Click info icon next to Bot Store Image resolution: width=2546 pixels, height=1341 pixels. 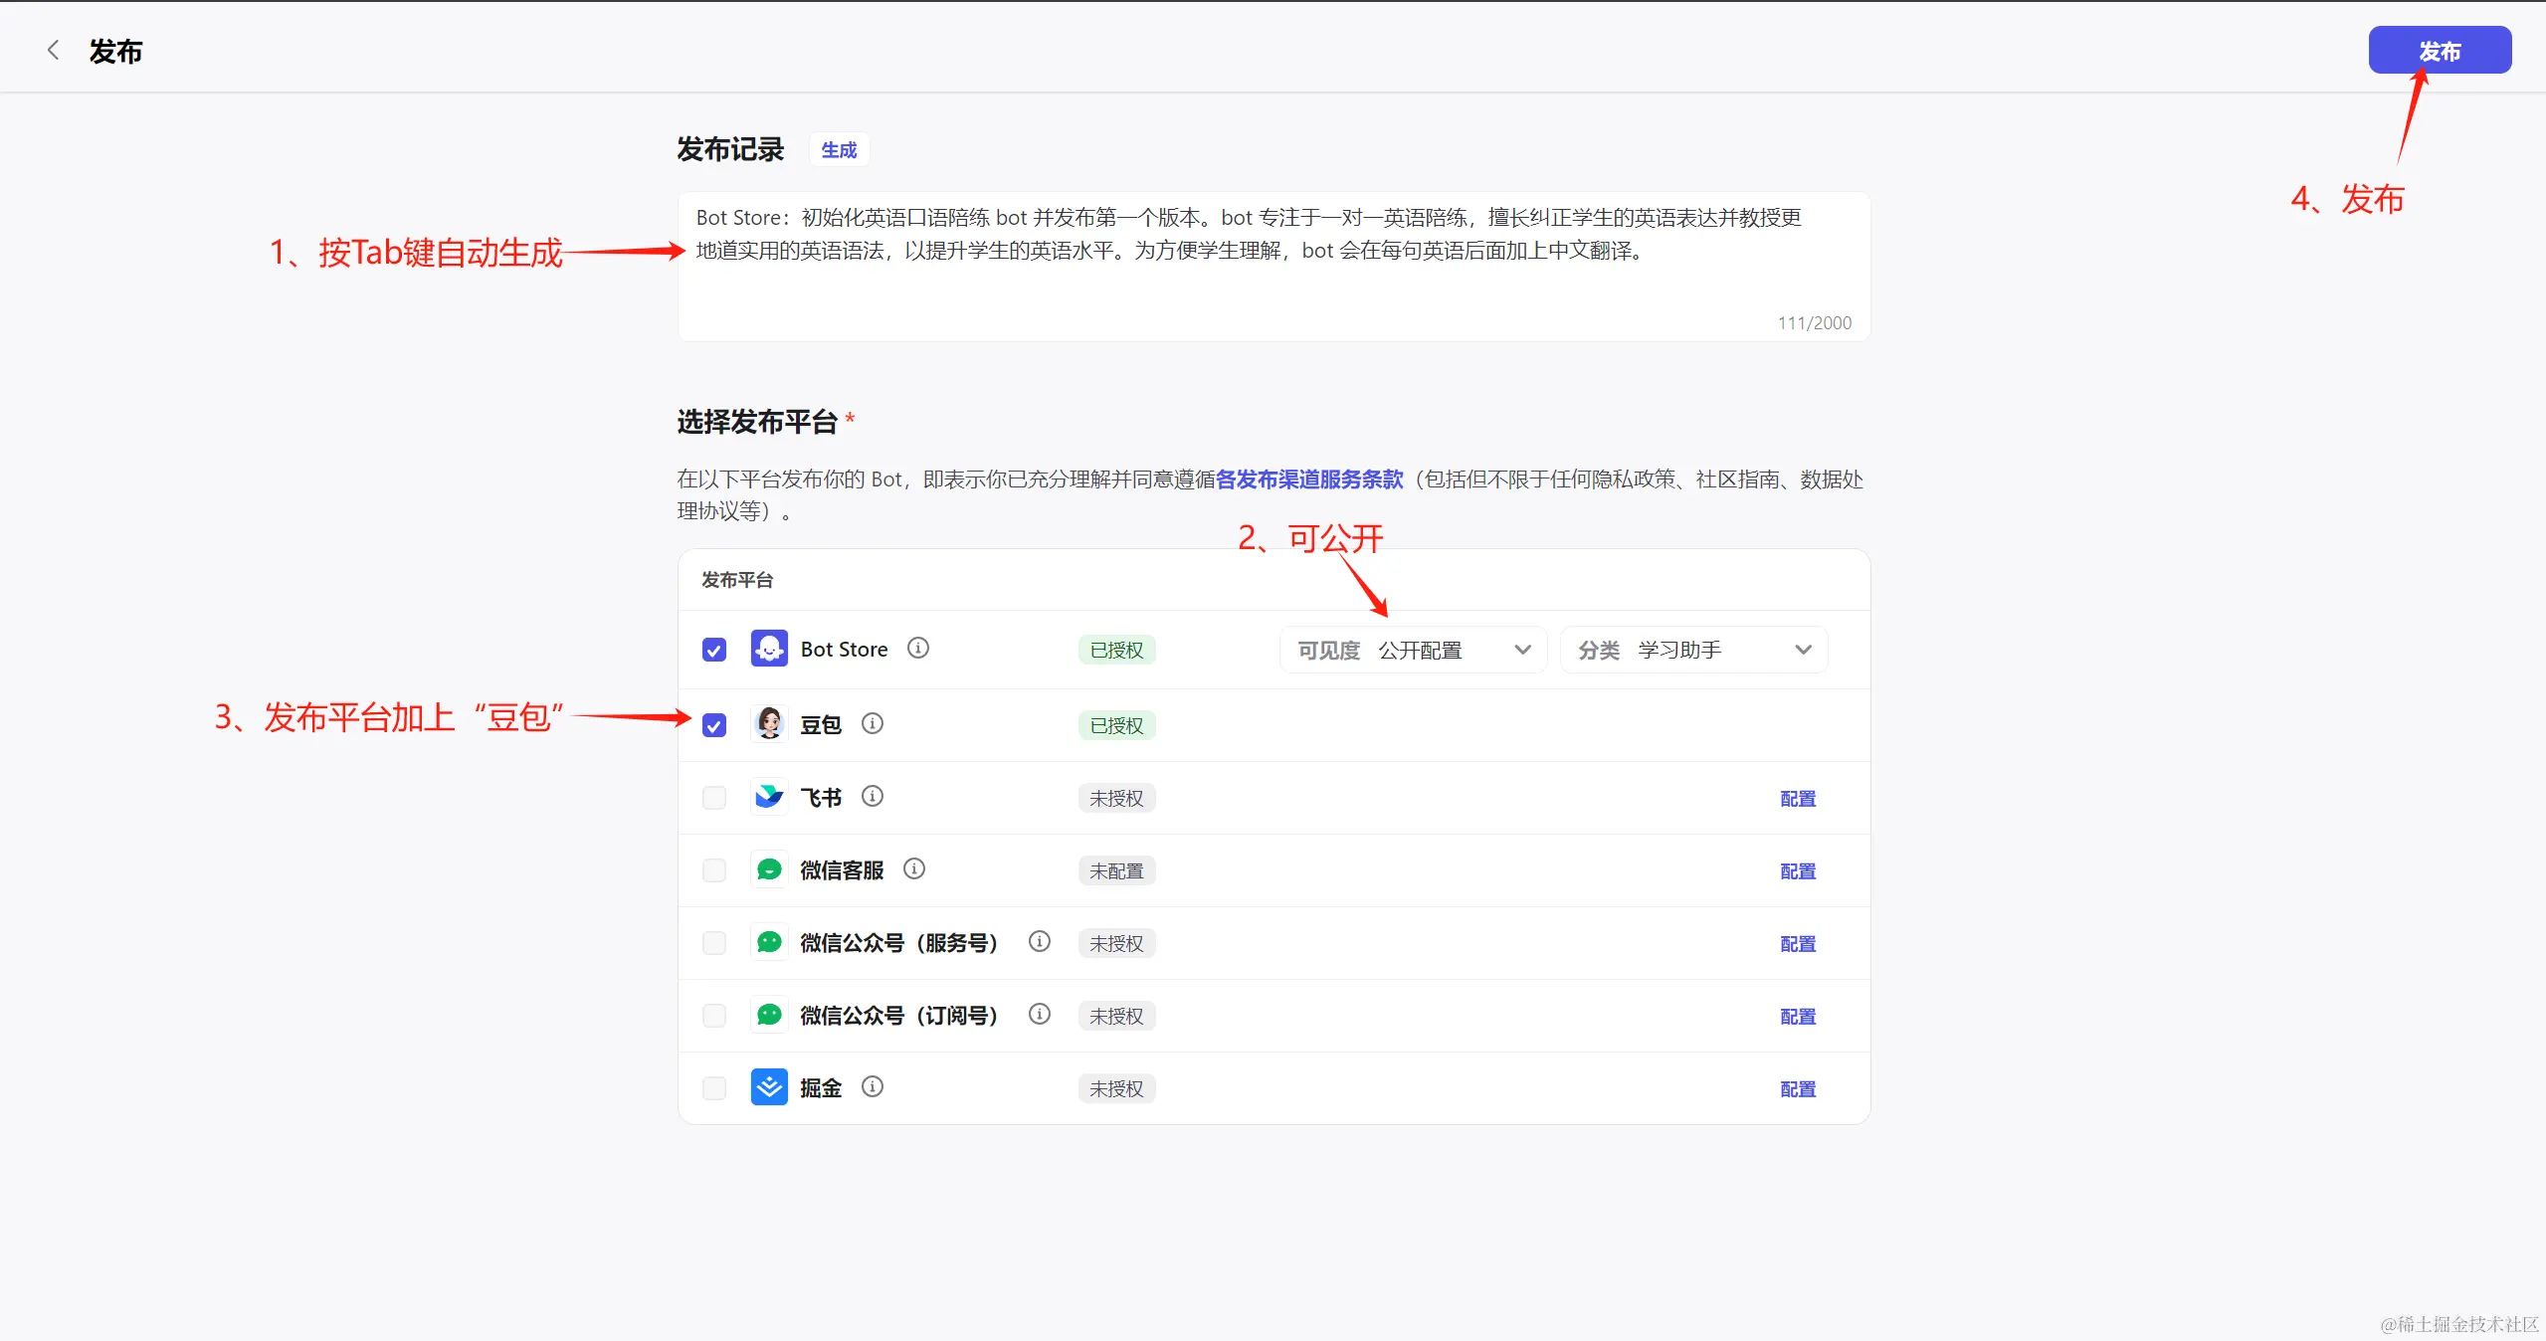point(917,648)
